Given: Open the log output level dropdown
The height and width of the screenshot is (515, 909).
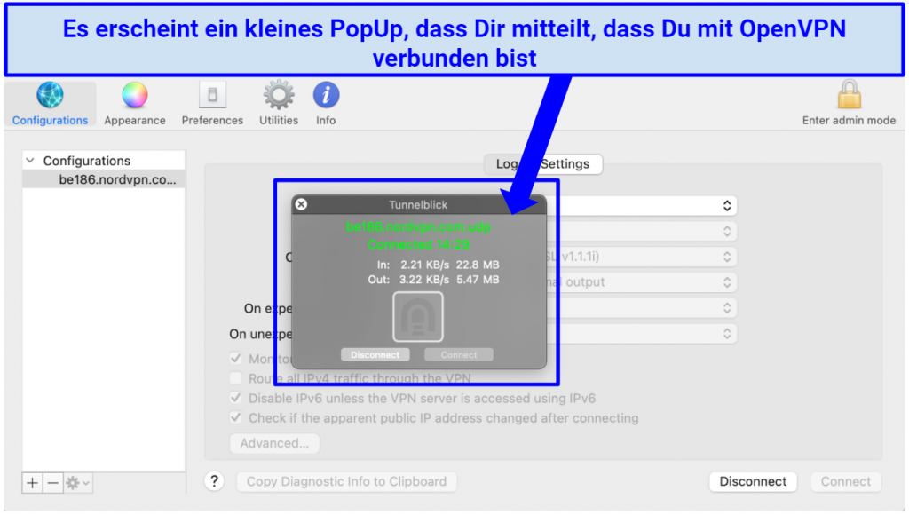Looking at the screenshot, I should click(x=641, y=282).
